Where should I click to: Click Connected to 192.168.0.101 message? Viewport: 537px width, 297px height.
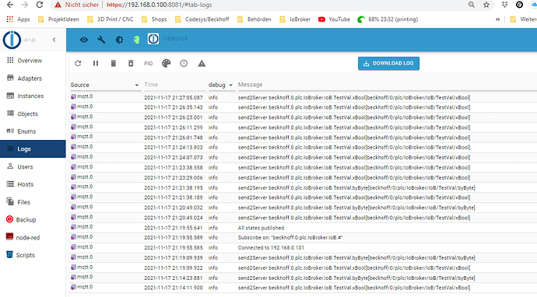271,248
